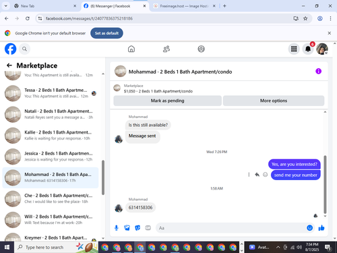Open the Windows notification center

(328, 248)
